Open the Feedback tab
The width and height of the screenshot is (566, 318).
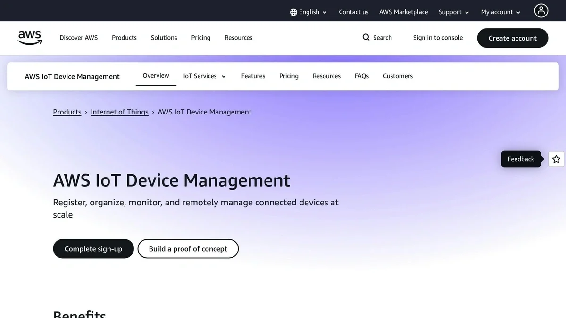pos(520,159)
